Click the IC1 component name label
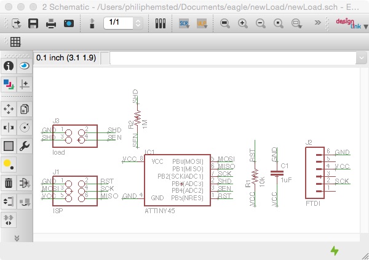Viewport: 369px width, 260px height. coord(149,152)
